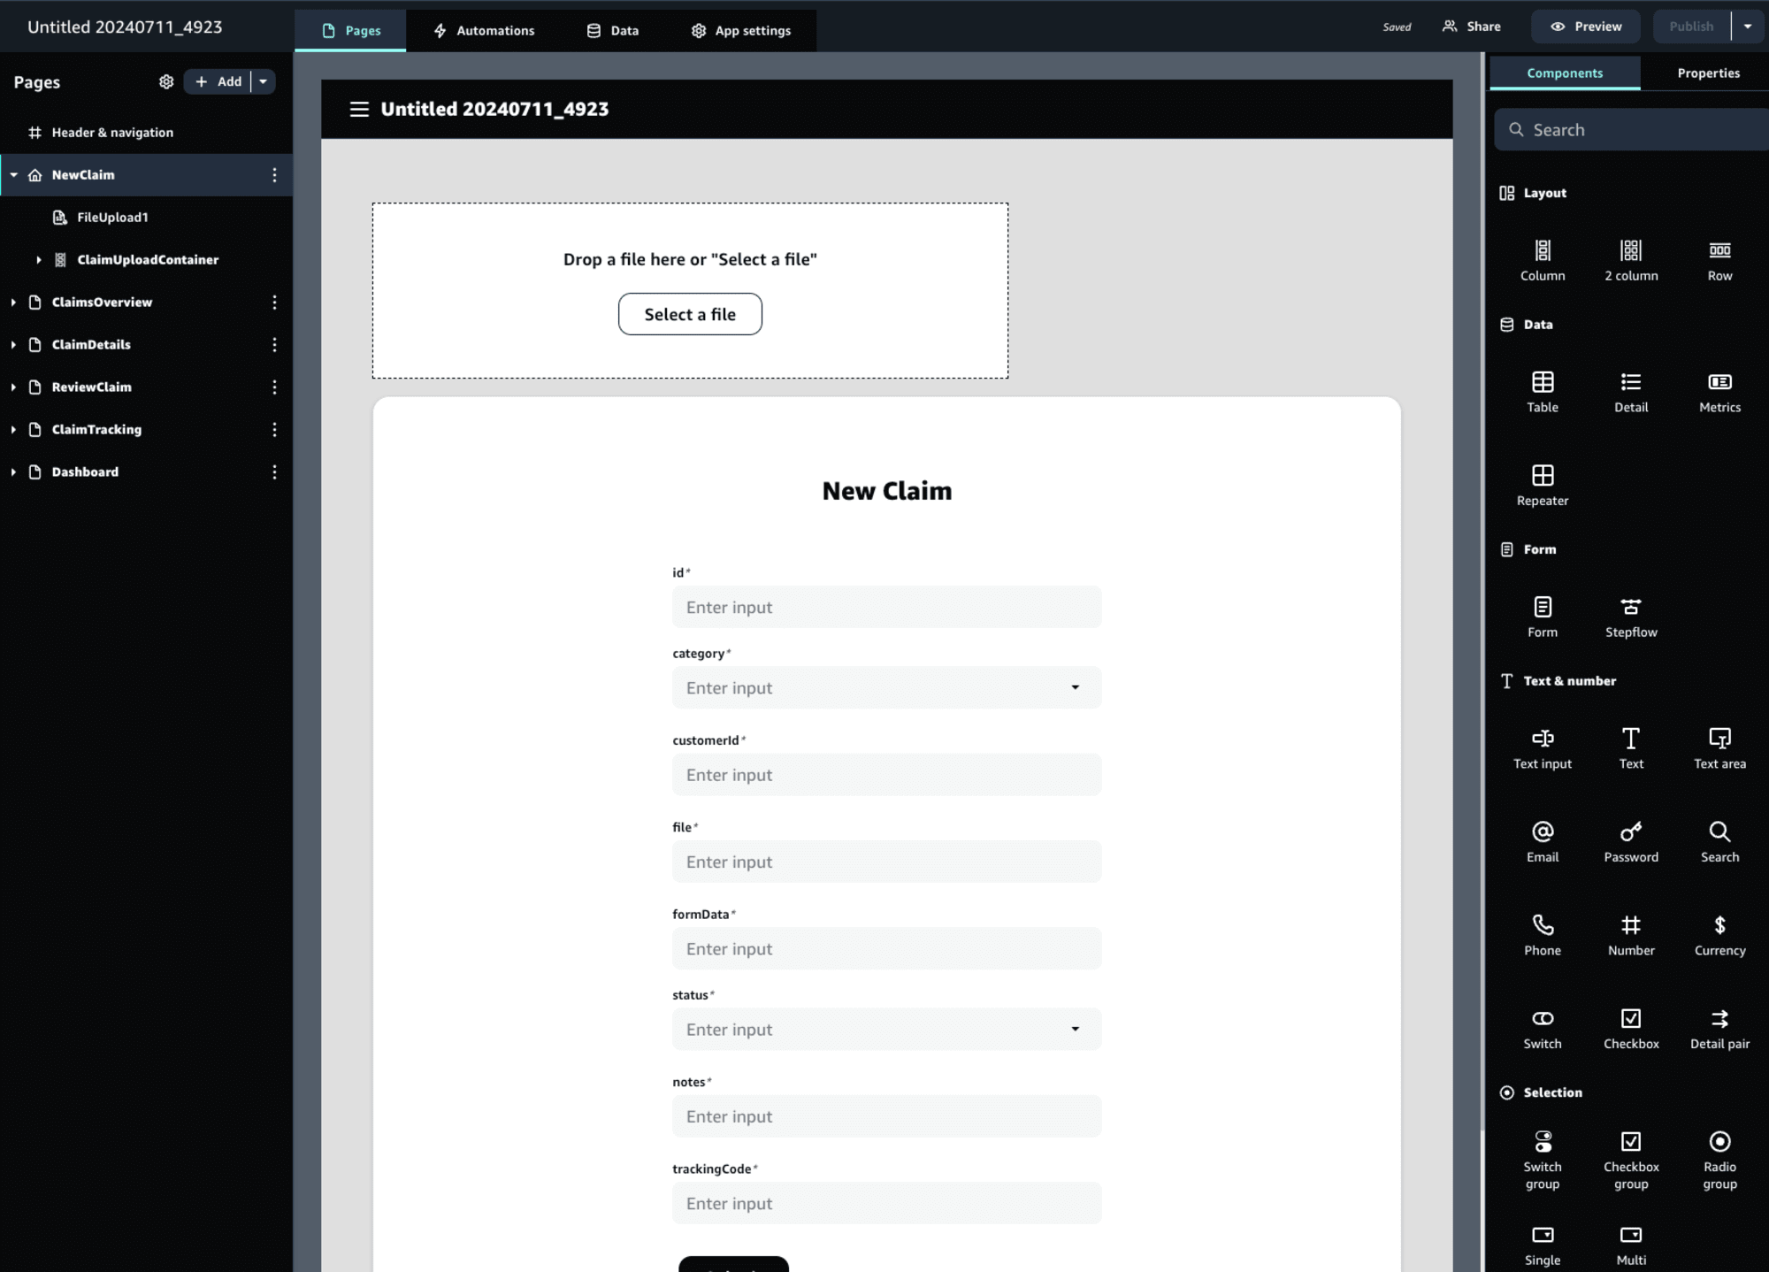Switch to the Pages tab
This screenshot has height=1272, width=1769.
click(351, 30)
